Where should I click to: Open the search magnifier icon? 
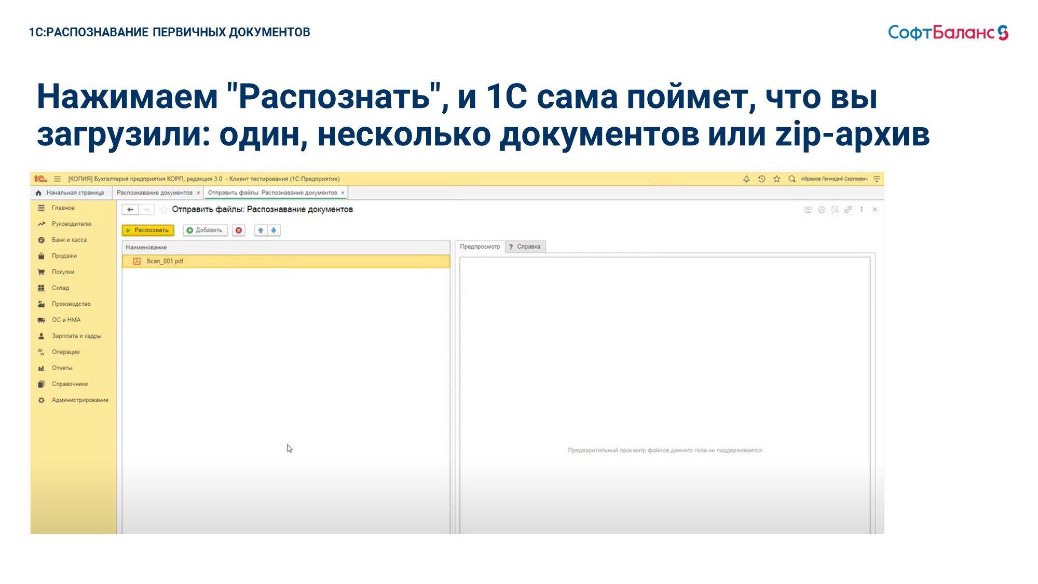click(x=792, y=179)
